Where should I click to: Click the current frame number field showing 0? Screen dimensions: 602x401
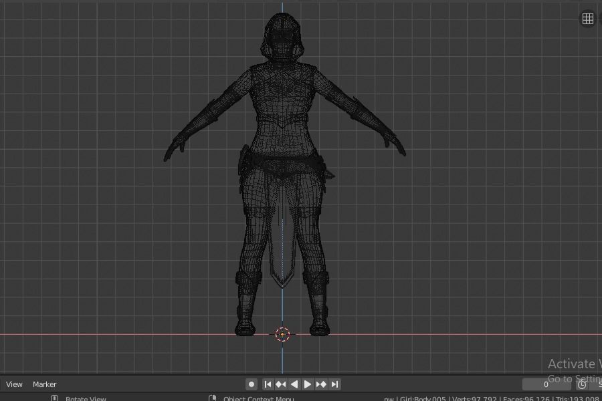tap(546, 384)
